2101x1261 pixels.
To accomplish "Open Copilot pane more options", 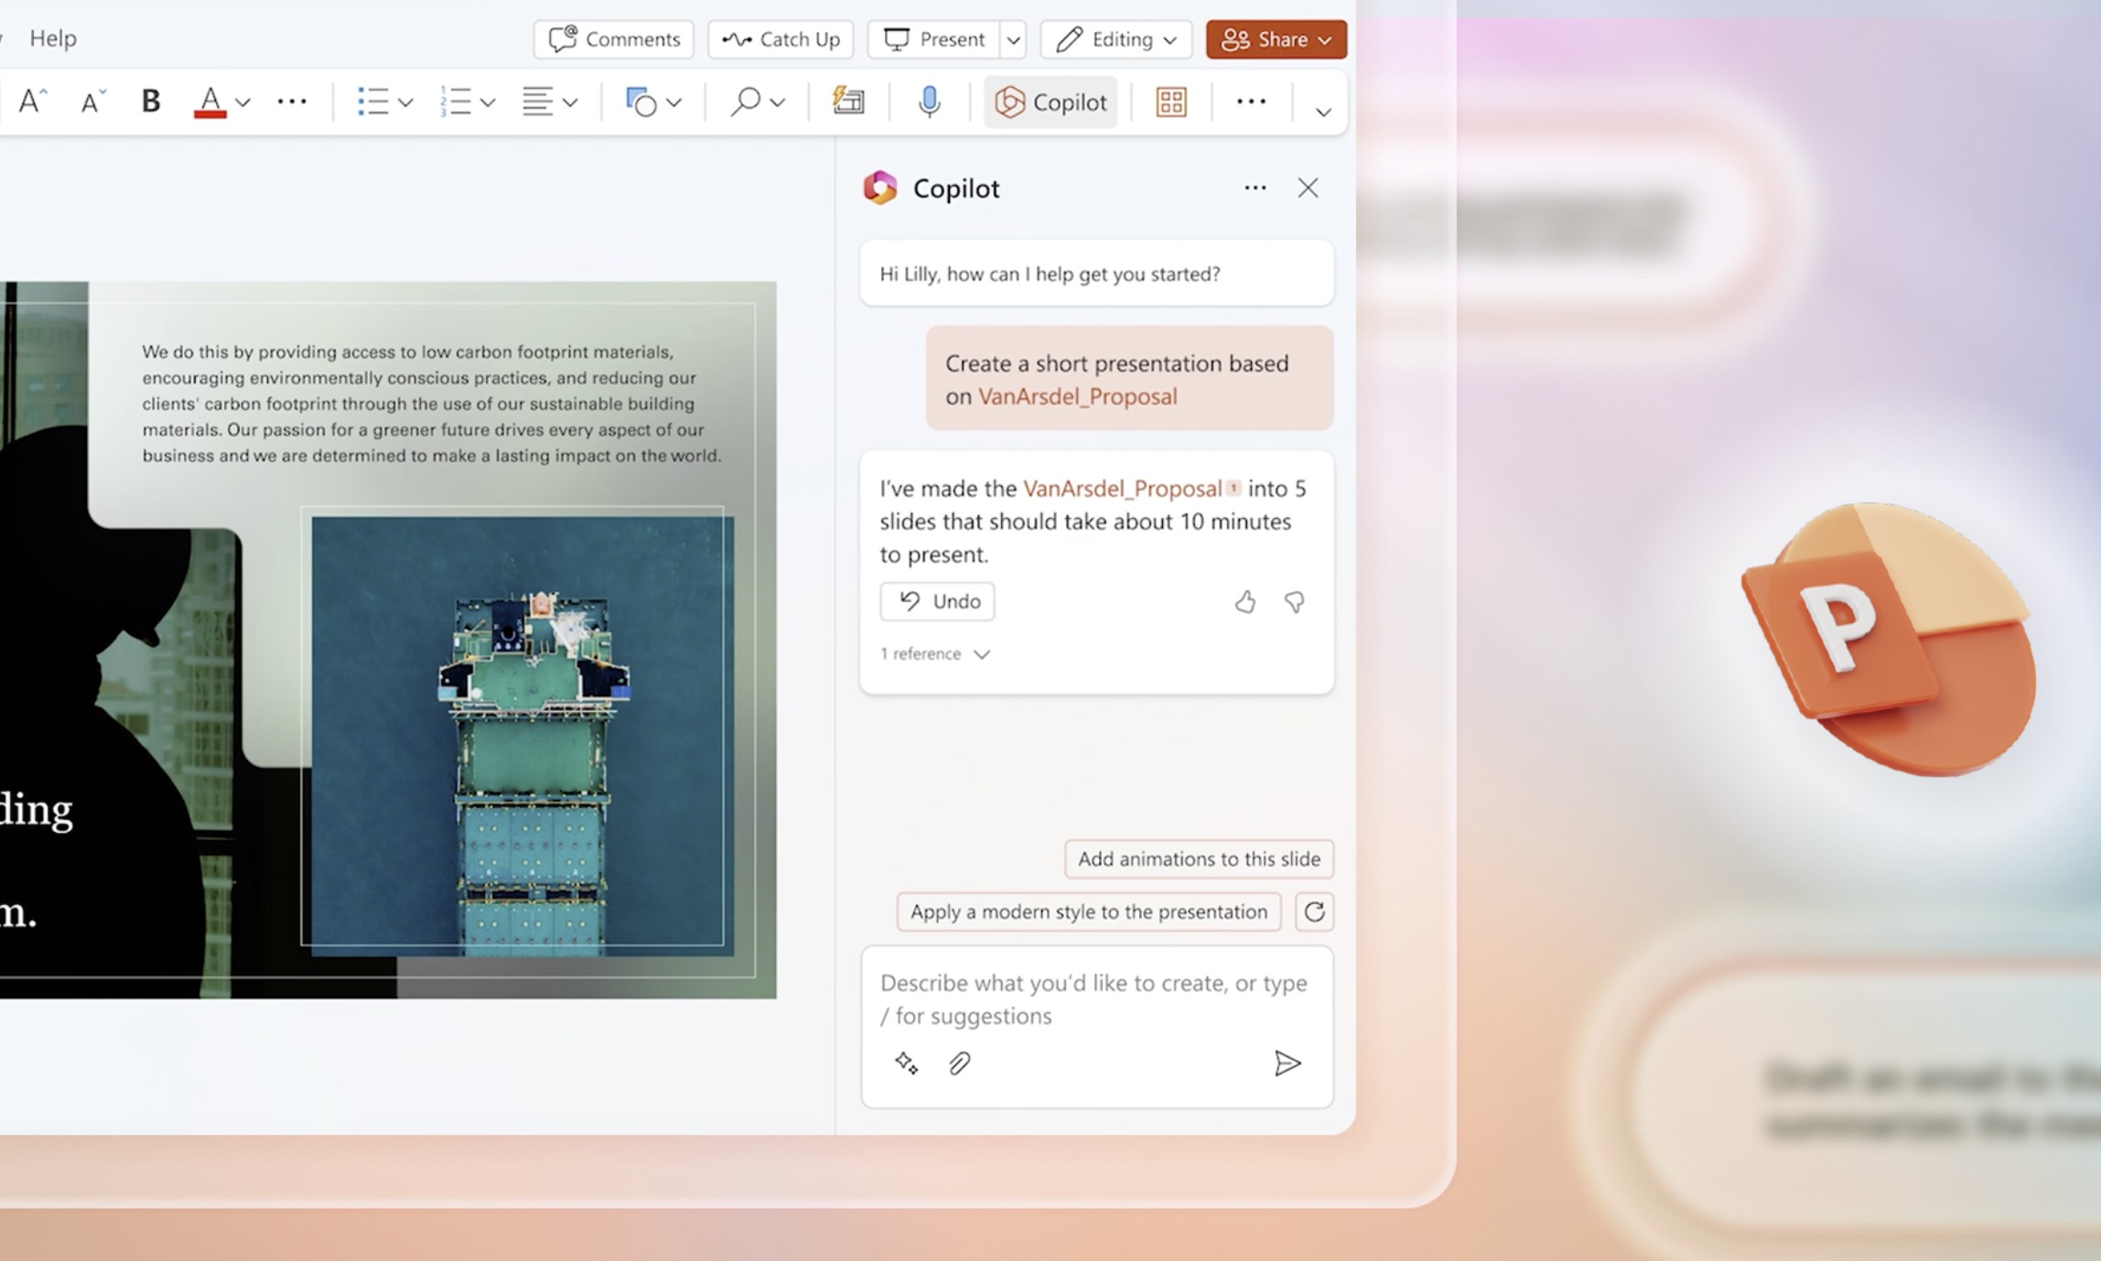I will pyautogui.click(x=1255, y=188).
